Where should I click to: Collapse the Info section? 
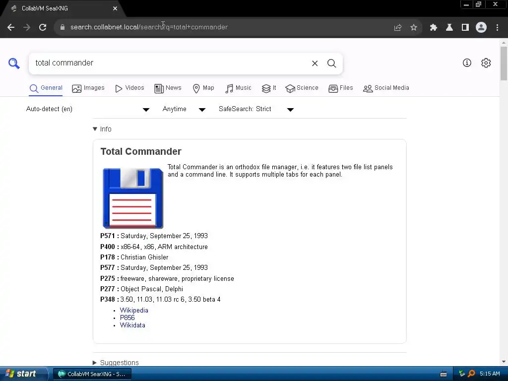[x=102, y=129]
